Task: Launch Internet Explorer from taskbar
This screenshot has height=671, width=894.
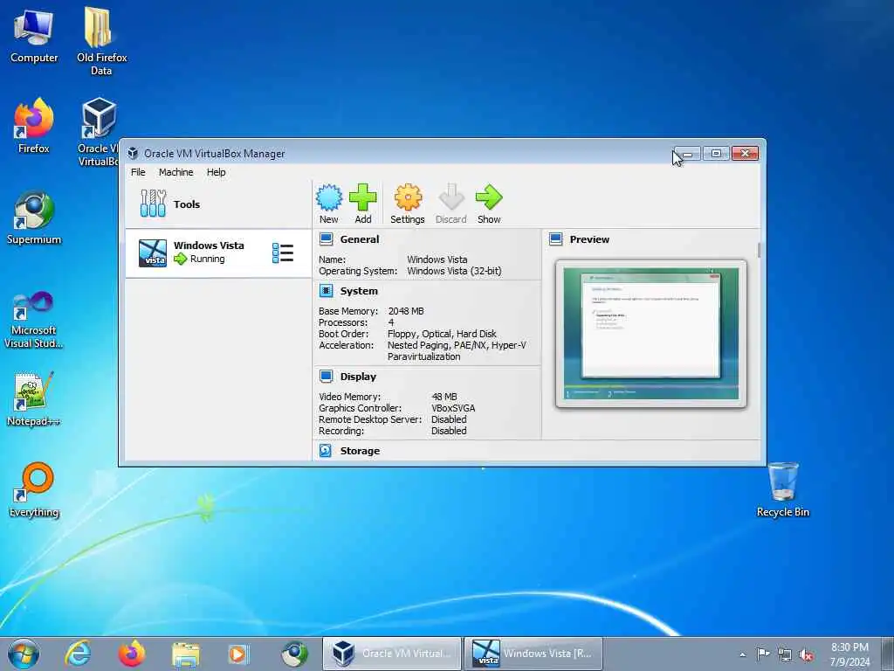Action: 78,654
